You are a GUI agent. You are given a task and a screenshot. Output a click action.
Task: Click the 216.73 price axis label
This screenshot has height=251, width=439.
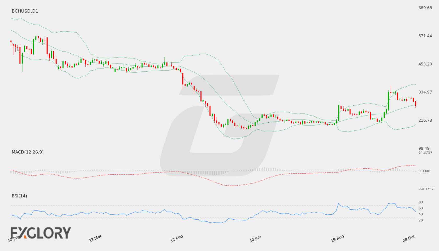coord(425,120)
